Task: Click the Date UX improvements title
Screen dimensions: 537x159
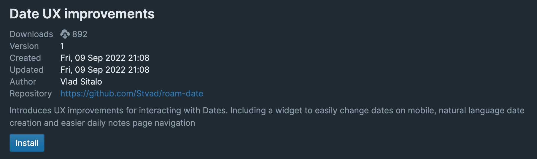Action: pyautogui.click(x=82, y=14)
